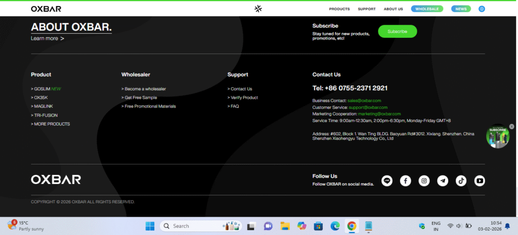Expand the MORE PRODUCTS footer link
This screenshot has height=235, width=518.
[52, 124]
